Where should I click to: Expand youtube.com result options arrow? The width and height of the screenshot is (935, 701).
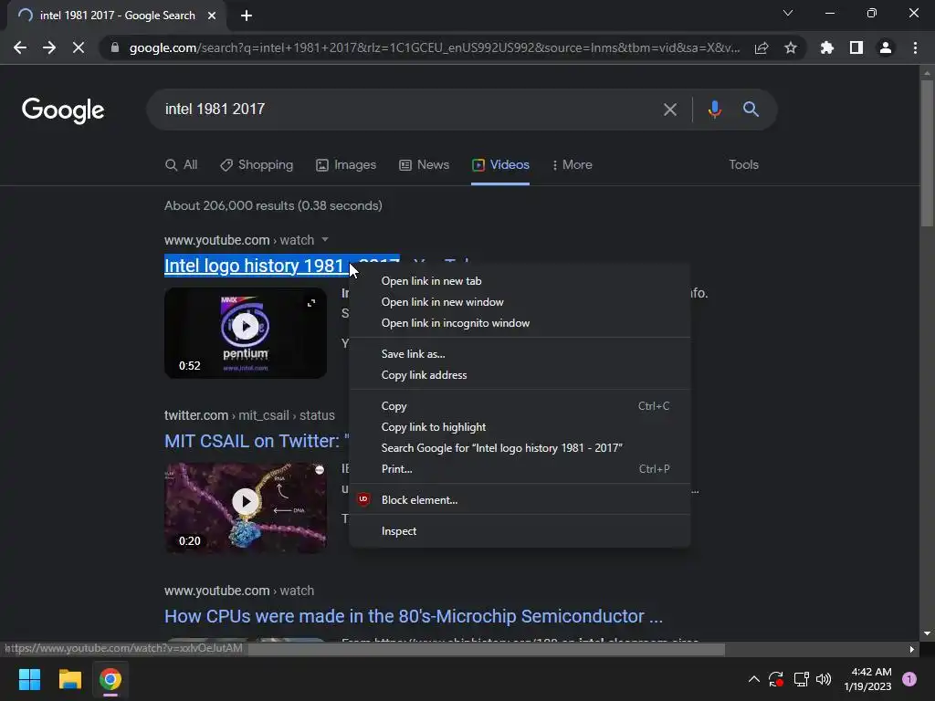coord(325,240)
